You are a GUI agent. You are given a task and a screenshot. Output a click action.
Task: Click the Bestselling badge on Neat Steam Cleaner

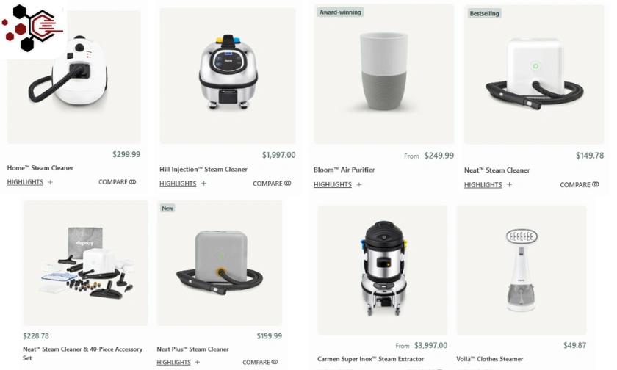pyautogui.click(x=484, y=13)
